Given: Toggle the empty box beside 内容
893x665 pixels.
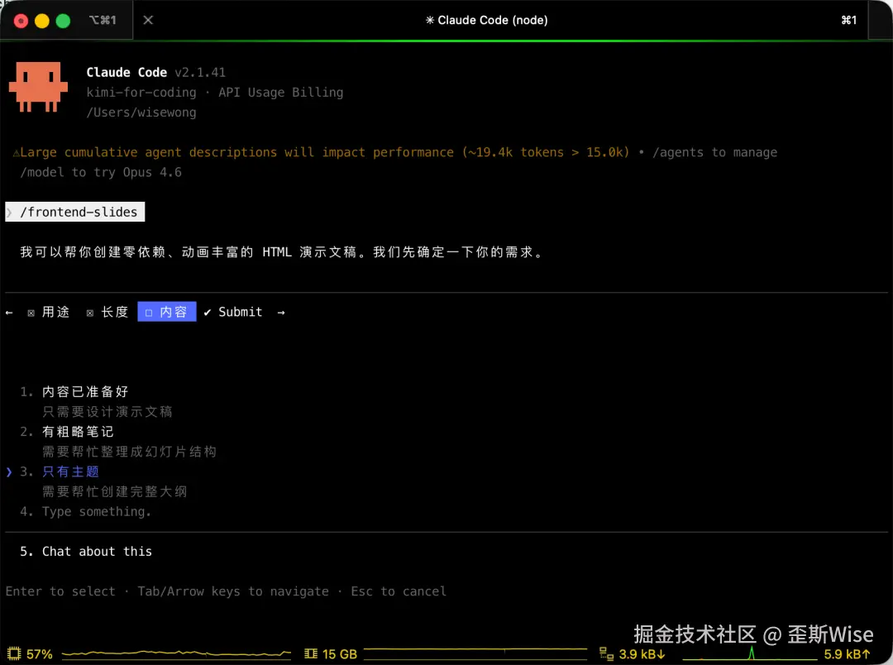Looking at the screenshot, I should (149, 313).
